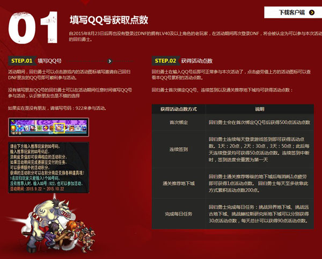Click the yellow arrow icon beside 下载客户端

click(312, 12)
